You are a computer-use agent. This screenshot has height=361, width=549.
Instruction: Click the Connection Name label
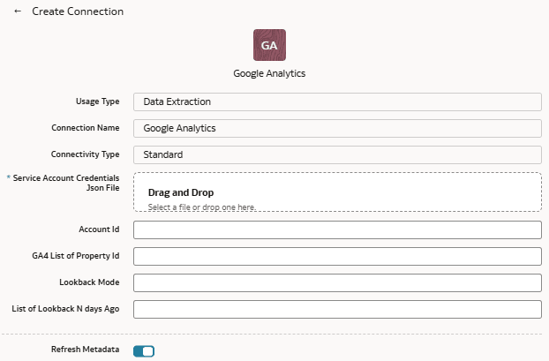pos(86,128)
